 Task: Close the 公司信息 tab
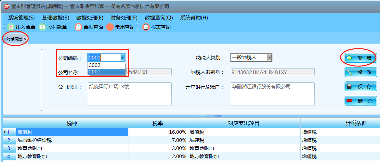(25, 39)
